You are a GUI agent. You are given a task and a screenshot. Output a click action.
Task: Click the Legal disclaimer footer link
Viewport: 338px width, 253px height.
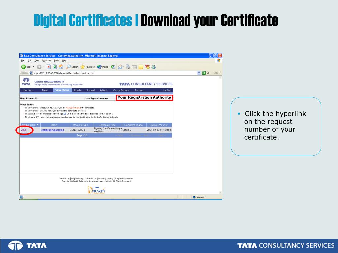pyautogui.click(x=124, y=178)
